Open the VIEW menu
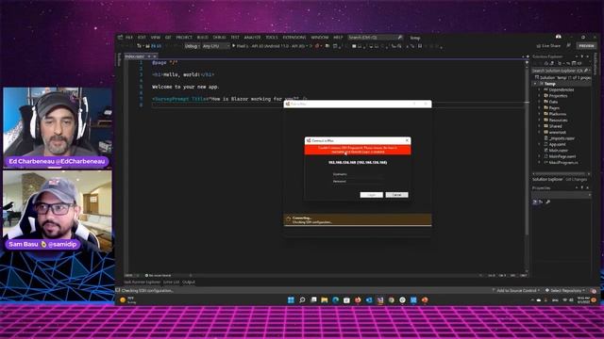The width and height of the screenshot is (604, 339). tap(156, 38)
